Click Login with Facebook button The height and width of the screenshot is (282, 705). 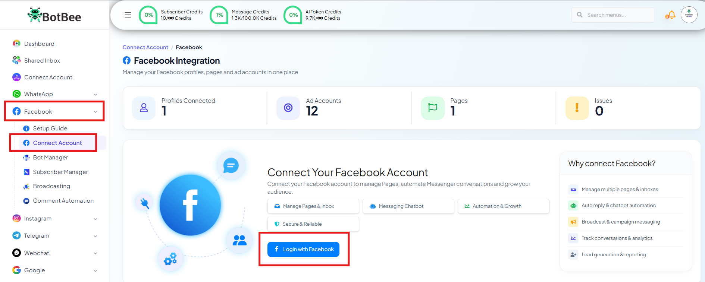tap(303, 249)
